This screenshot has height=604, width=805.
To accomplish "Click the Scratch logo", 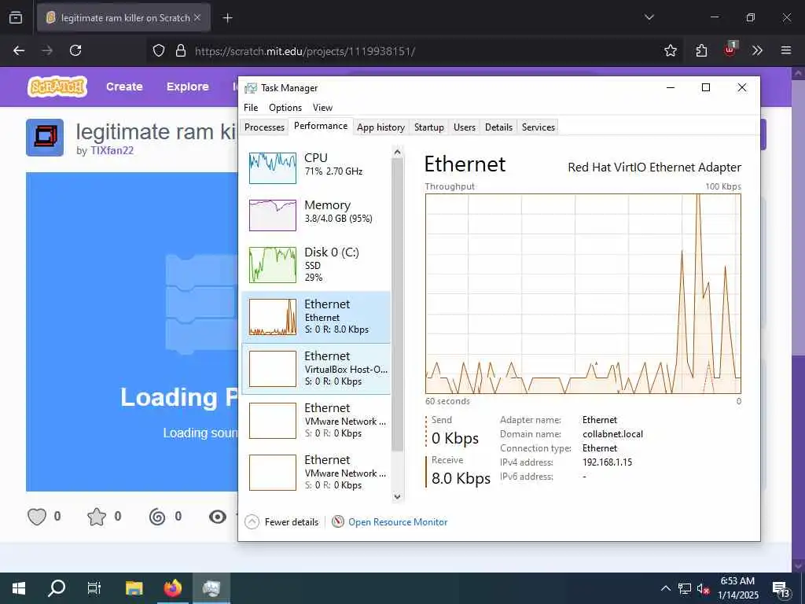I will 57,87.
